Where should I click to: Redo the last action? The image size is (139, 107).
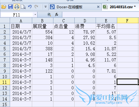point(36,7)
